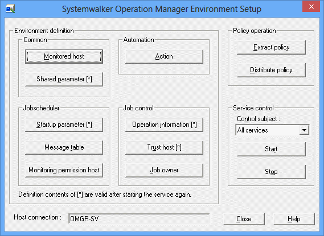Click the Trust host [*] button
Viewport: 324px width, 236px height.
click(x=164, y=147)
